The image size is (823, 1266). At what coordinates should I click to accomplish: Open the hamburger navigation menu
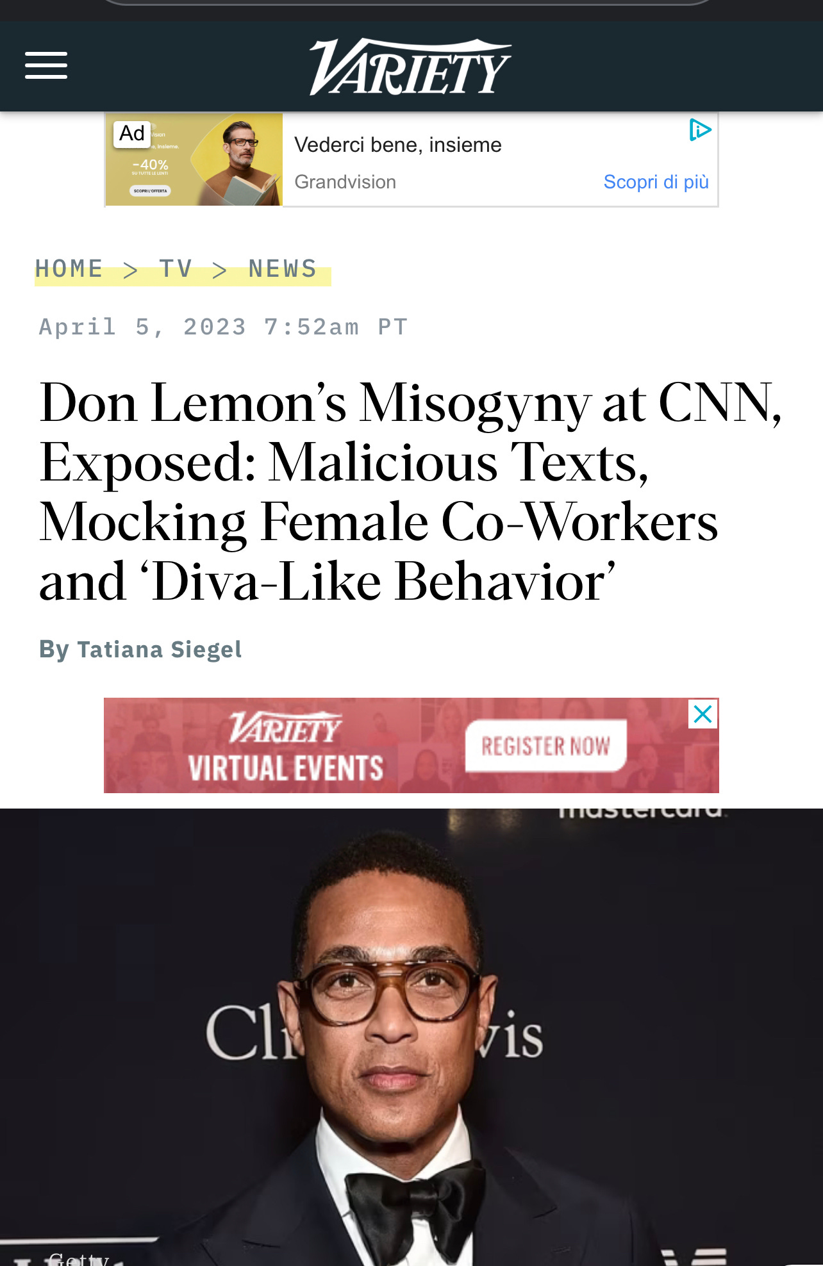coord(46,65)
